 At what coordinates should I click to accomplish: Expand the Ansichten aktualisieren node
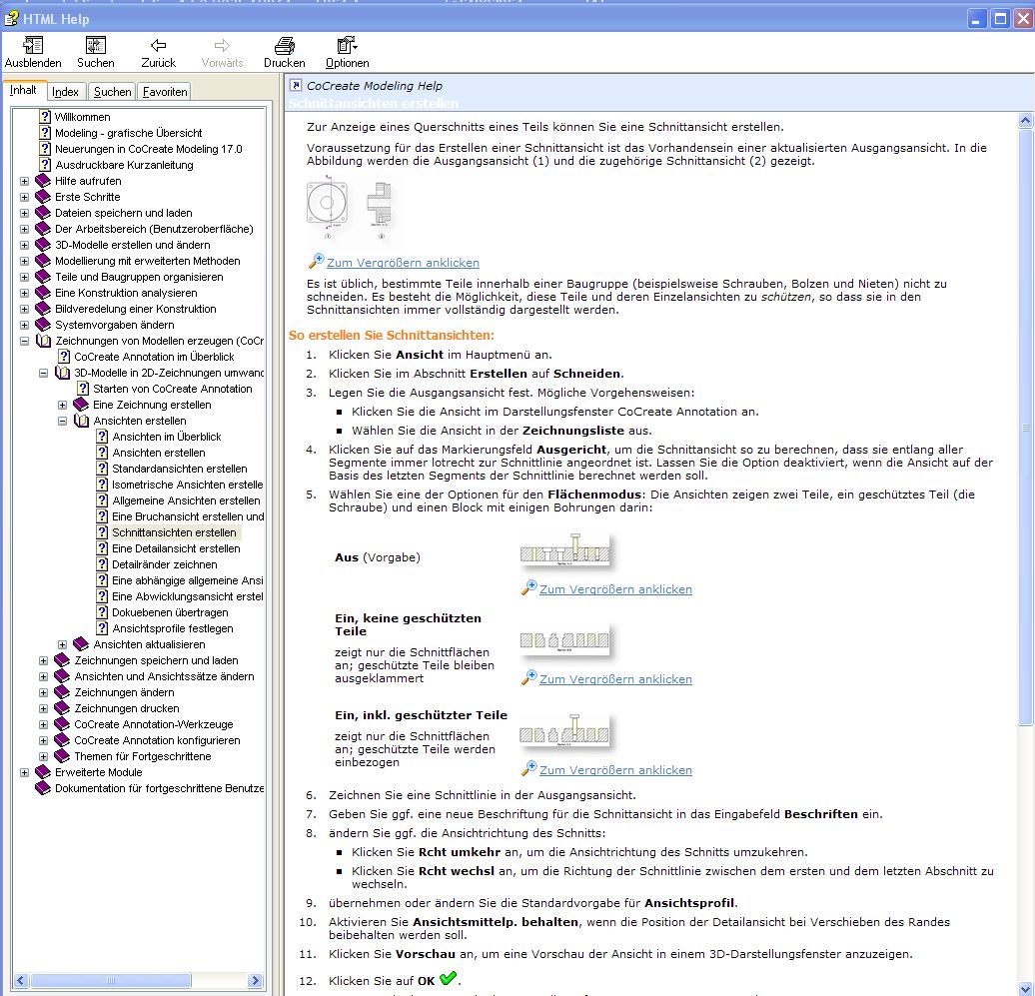coord(63,645)
